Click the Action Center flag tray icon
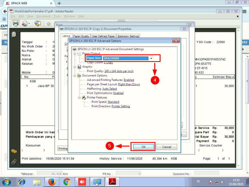Screen dimensions: 249x187 click(211, 182)
